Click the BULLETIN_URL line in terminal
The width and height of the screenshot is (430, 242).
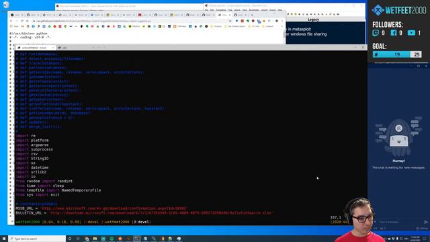tap(144, 213)
